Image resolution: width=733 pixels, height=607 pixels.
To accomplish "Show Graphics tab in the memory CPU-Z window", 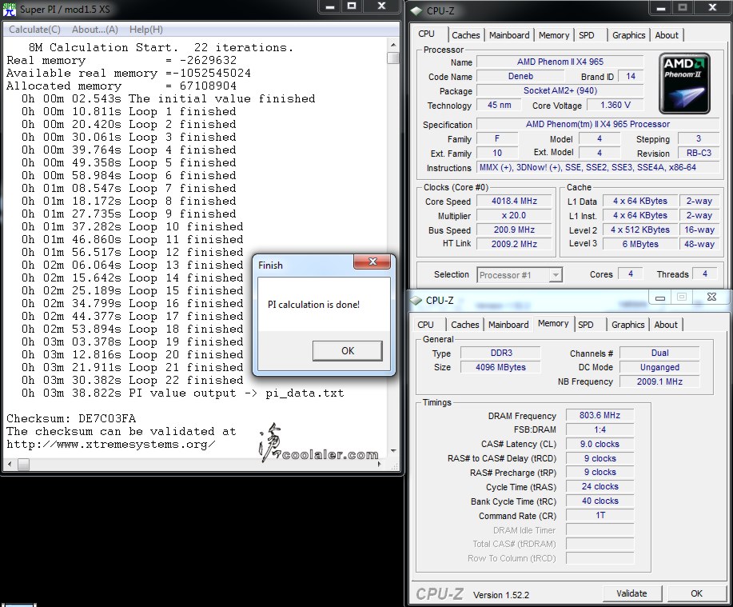I will pos(627,325).
